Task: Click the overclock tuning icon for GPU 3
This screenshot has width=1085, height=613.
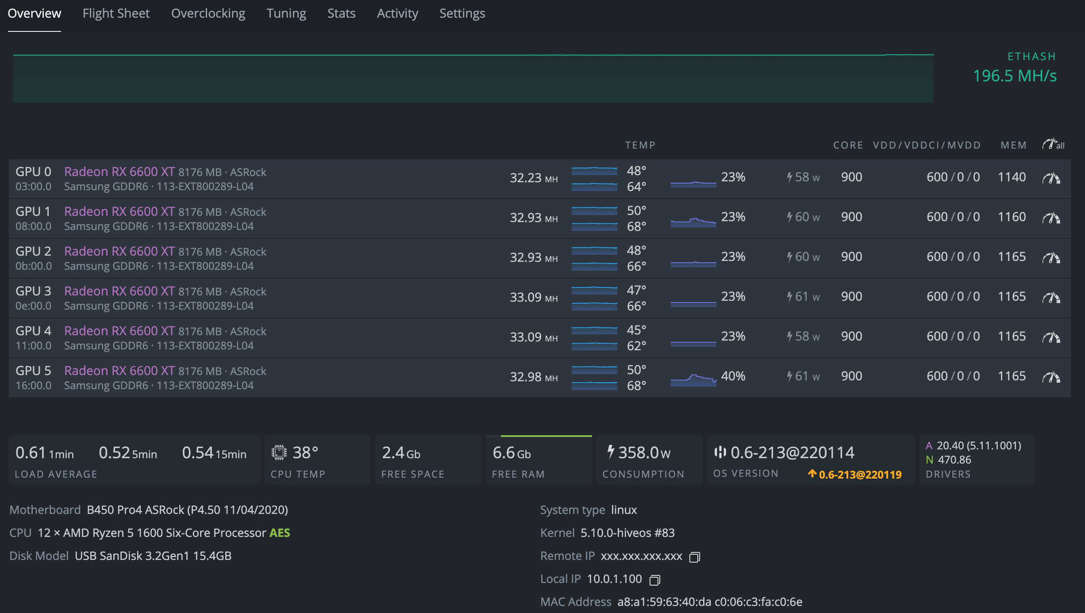Action: click(1051, 298)
